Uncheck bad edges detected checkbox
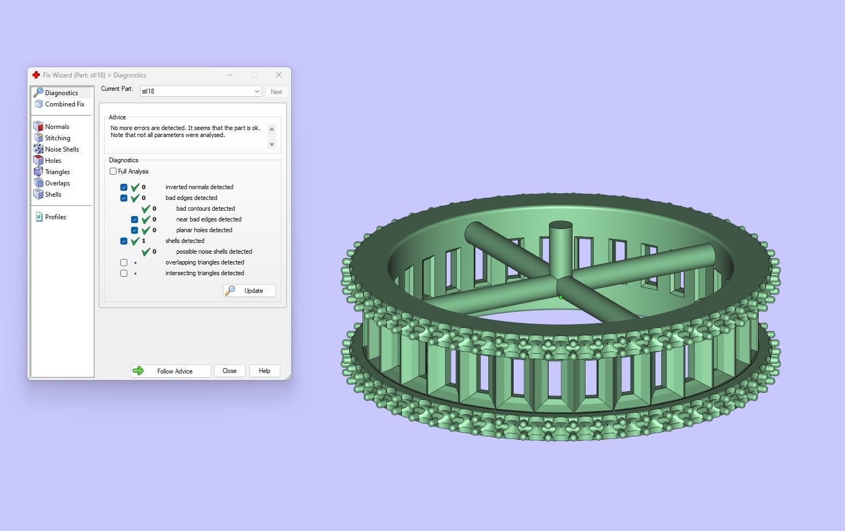 [124, 198]
